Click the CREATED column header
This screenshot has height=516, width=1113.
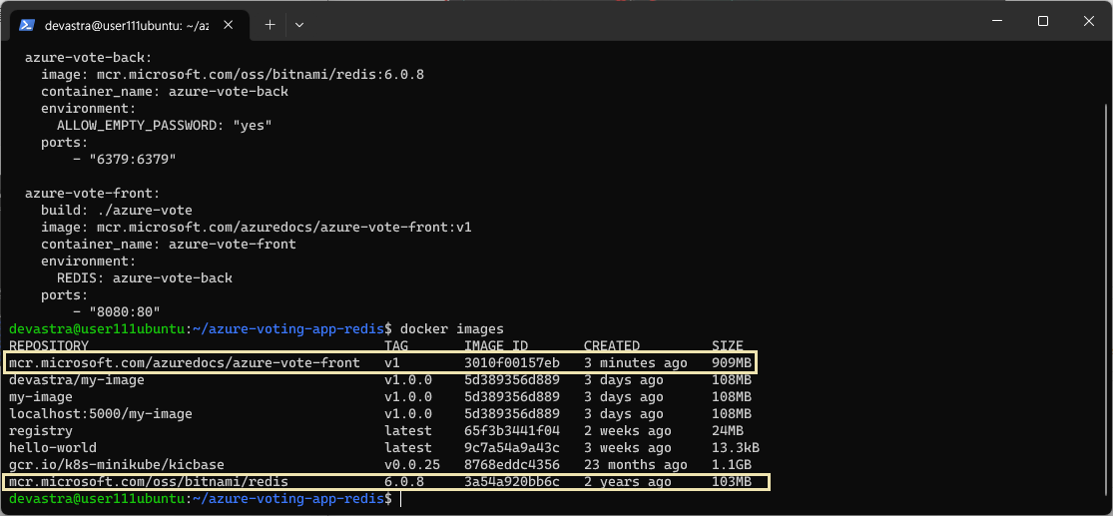click(612, 345)
